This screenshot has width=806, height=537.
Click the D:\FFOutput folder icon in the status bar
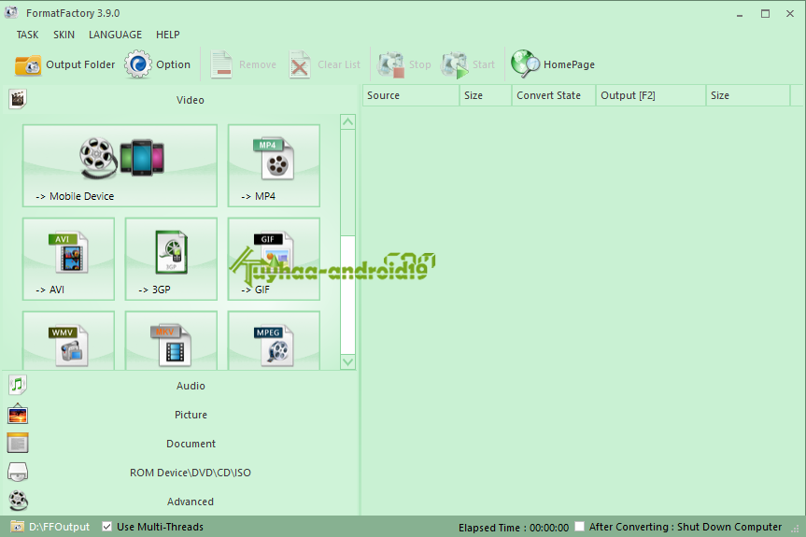coord(17,527)
